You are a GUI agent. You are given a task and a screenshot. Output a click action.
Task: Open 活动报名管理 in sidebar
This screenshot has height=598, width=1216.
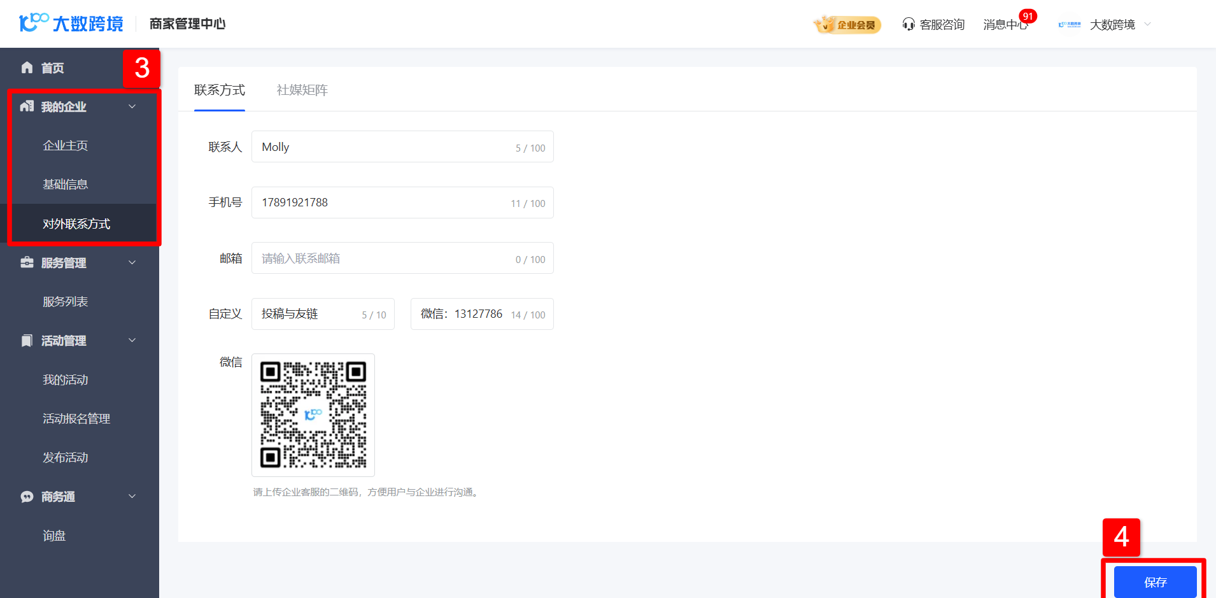click(x=76, y=418)
